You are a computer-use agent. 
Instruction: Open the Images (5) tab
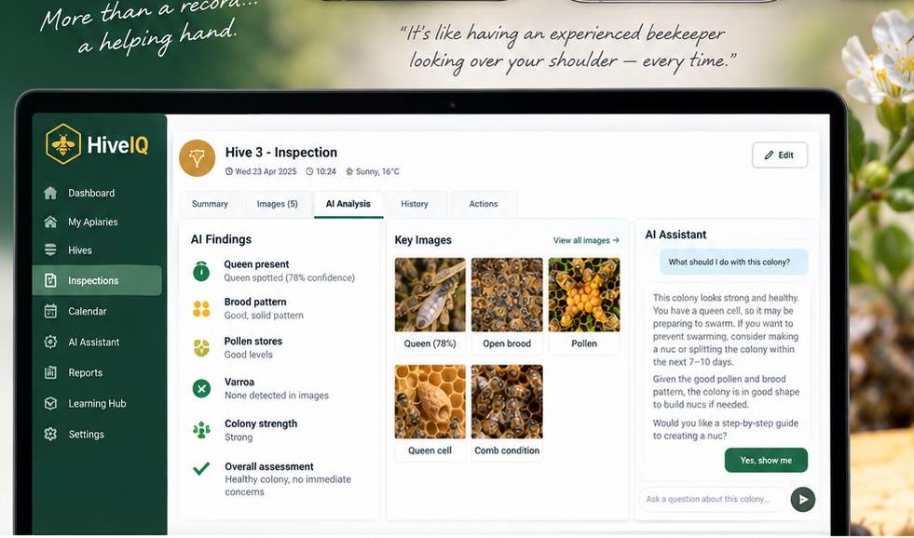278,205
